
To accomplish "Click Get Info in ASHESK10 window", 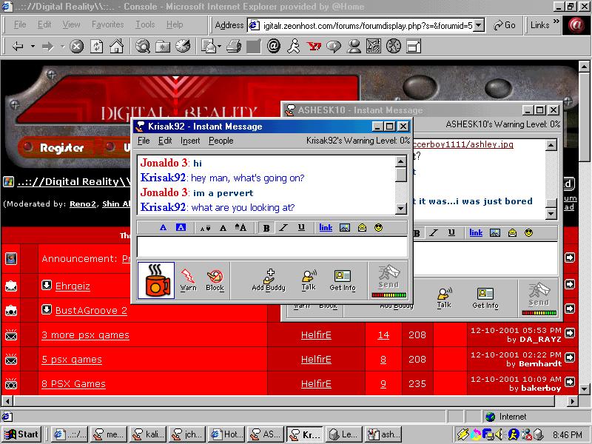I will pyautogui.click(x=485, y=298).
